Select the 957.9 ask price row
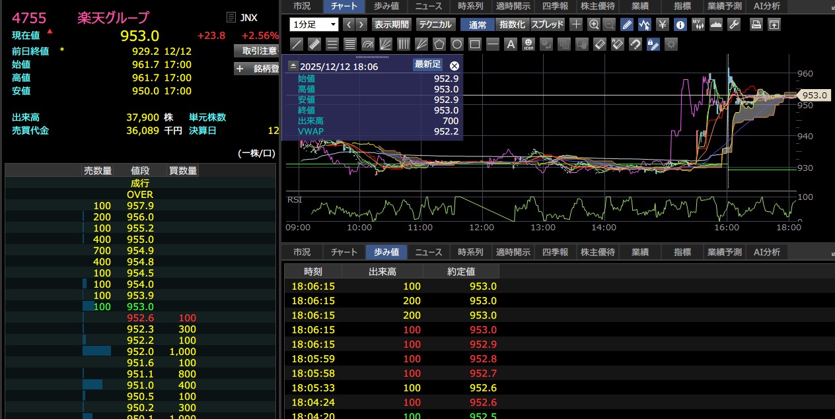835x419 pixels. click(140, 206)
